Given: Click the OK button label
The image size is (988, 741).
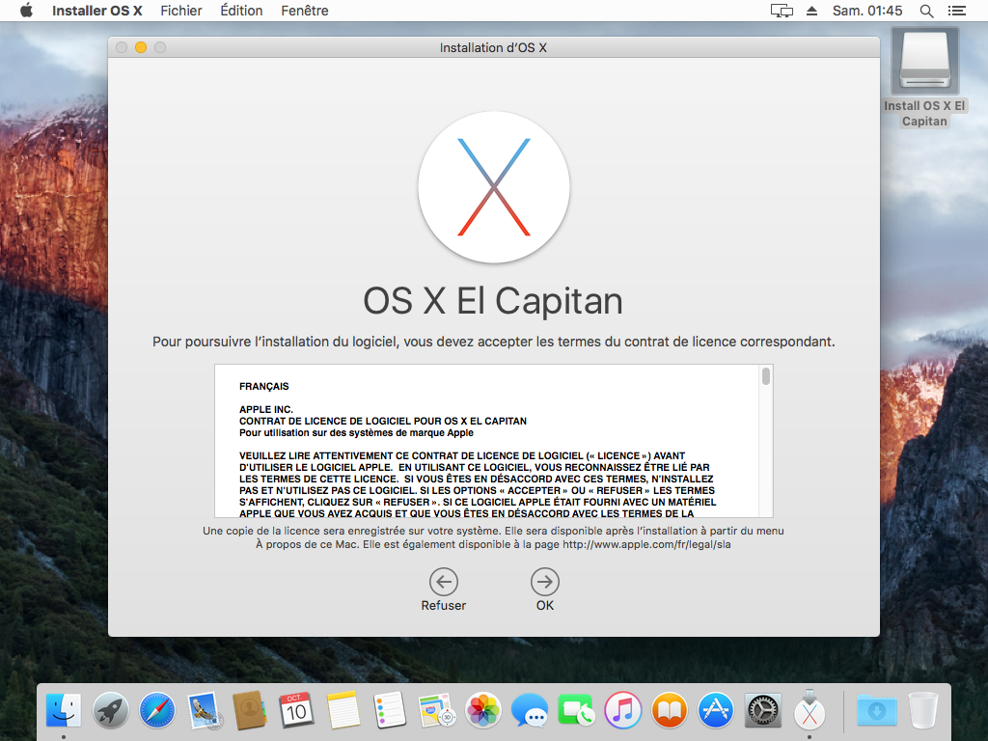Looking at the screenshot, I should pos(545,606).
